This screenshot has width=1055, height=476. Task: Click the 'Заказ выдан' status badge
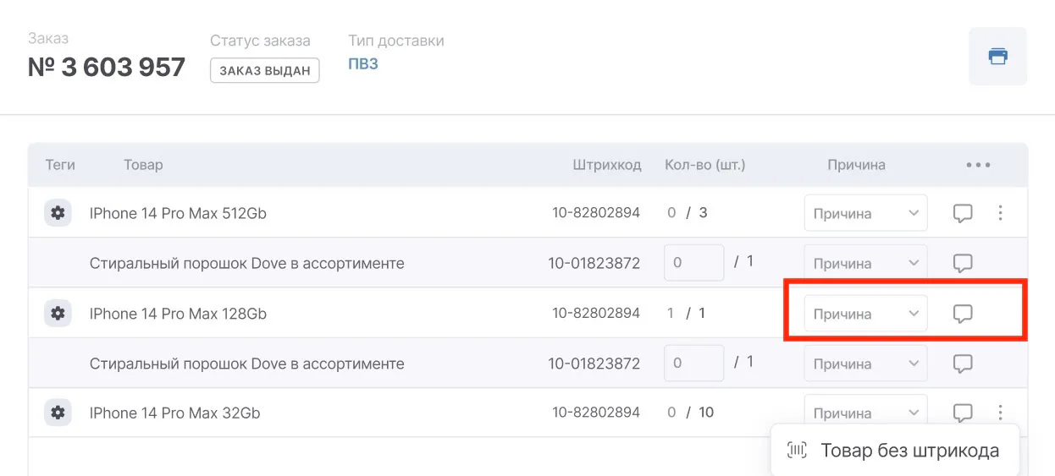[265, 71]
